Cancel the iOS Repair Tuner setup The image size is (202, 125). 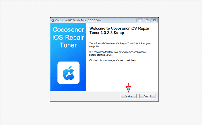pyautogui.click(x=147, y=96)
